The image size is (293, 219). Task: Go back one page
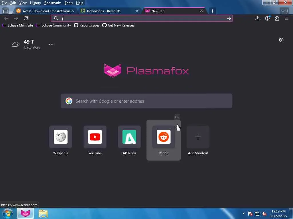click(x=6, y=18)
